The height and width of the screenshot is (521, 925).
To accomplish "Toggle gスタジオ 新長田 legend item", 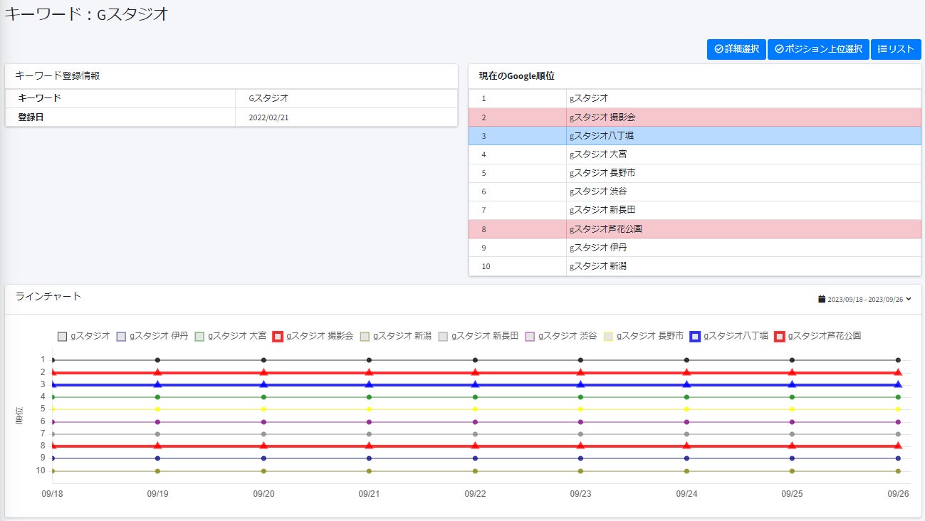I will (x=444, y=336).
